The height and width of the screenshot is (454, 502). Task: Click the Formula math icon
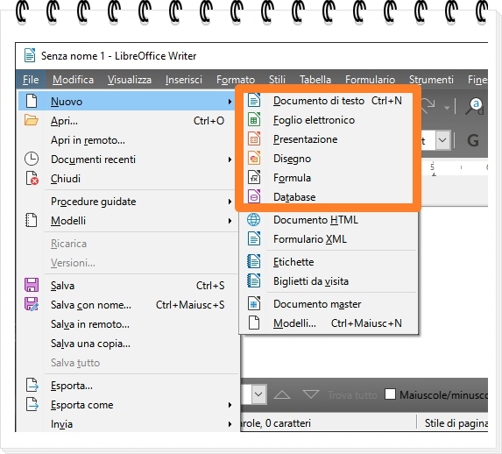[254, 177]
